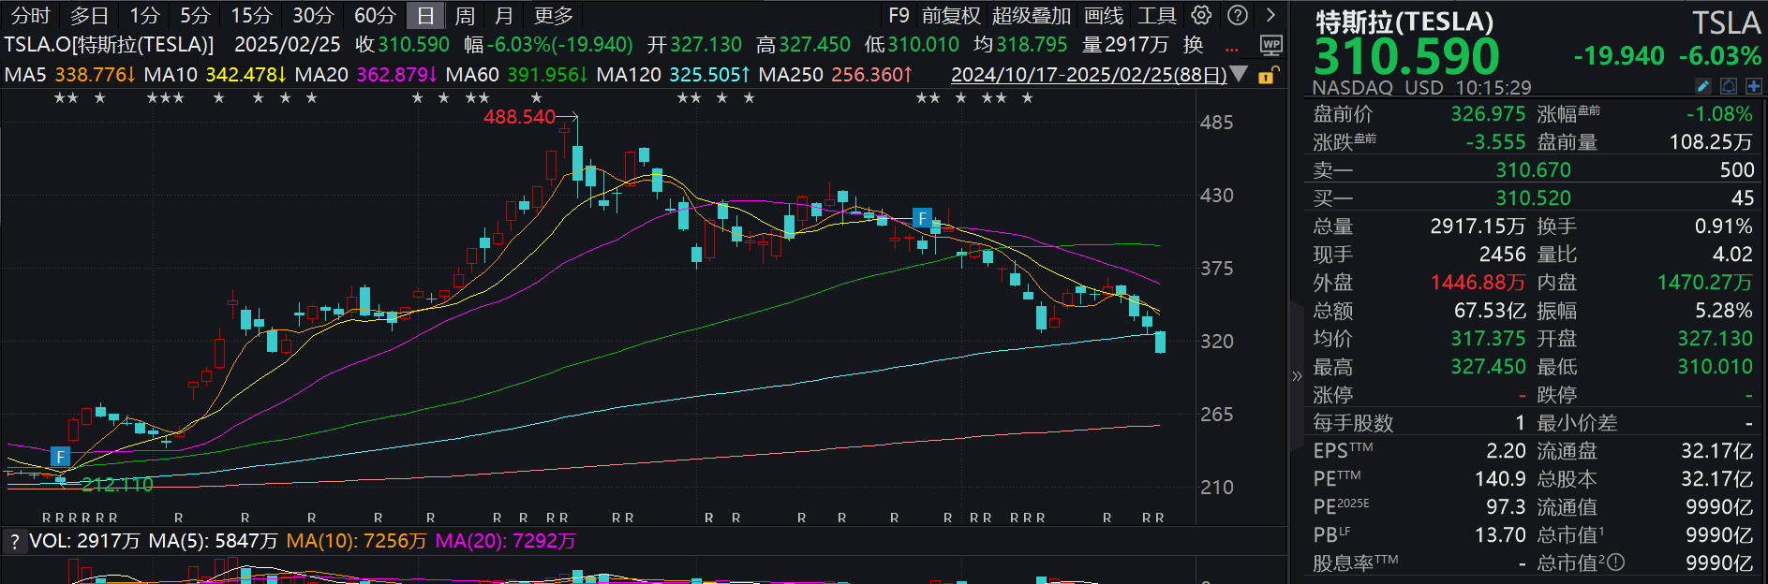
Task: Expand toolbar with right chevron arrow
Action: [1270, 15]
